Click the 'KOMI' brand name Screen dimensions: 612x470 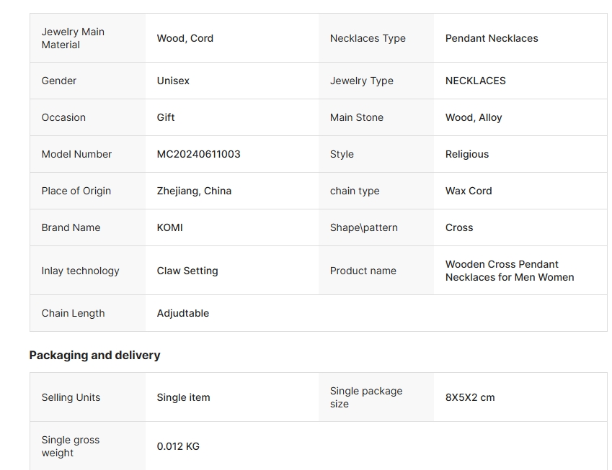click(170, 227)
